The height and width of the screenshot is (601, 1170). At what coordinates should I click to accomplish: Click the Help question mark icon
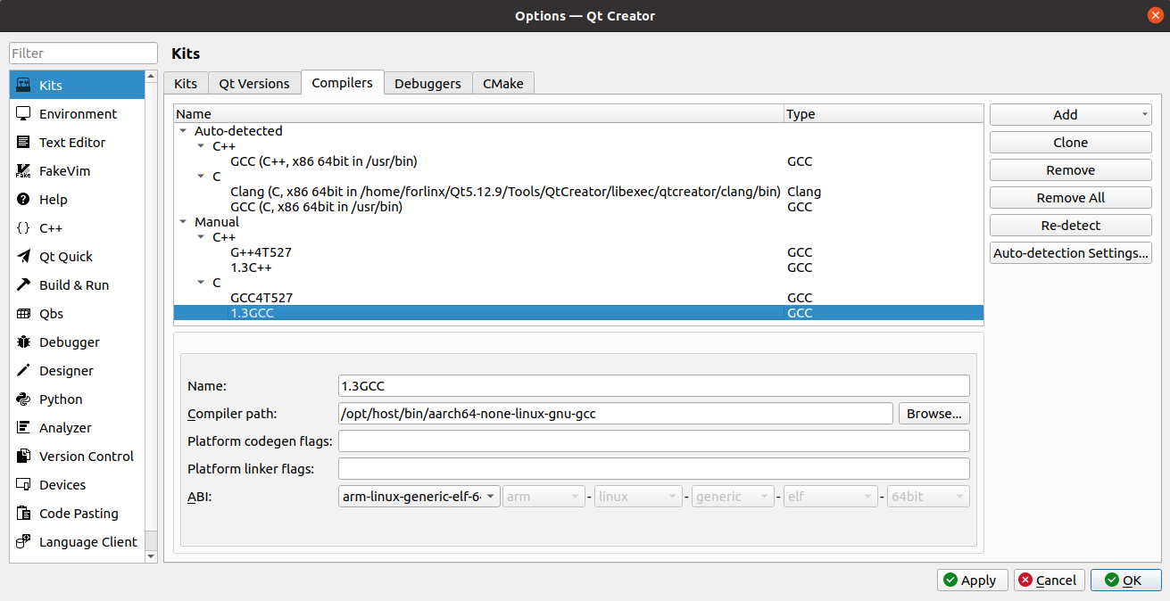pyautogui.click(x=24, y=200)
